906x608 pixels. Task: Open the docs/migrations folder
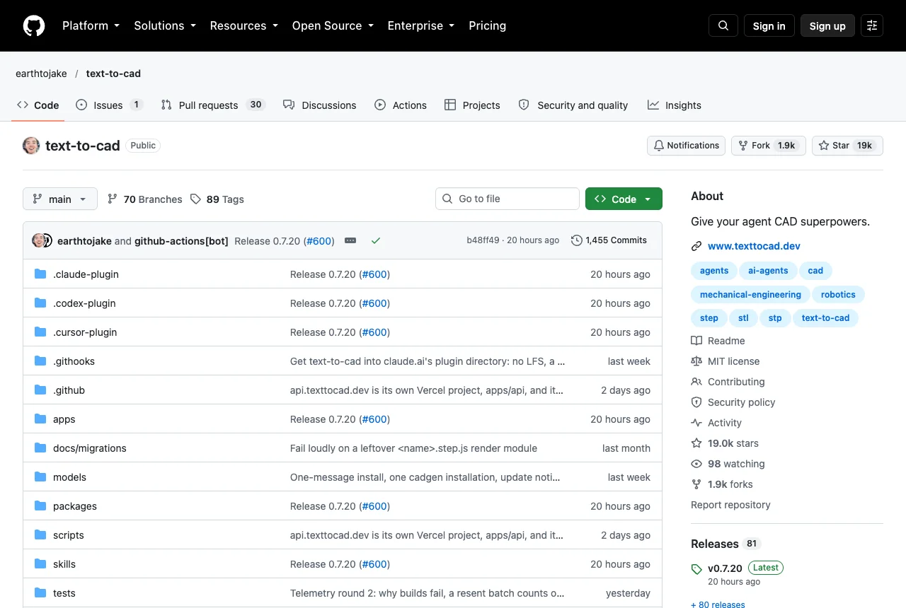[90, 448]
